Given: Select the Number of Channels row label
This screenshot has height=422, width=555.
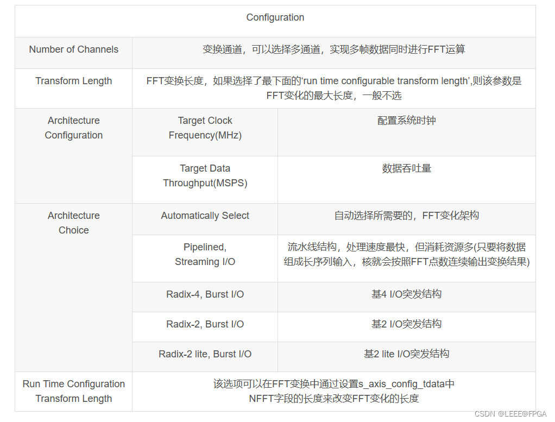Looking at the screenshot, I should 73,49.
